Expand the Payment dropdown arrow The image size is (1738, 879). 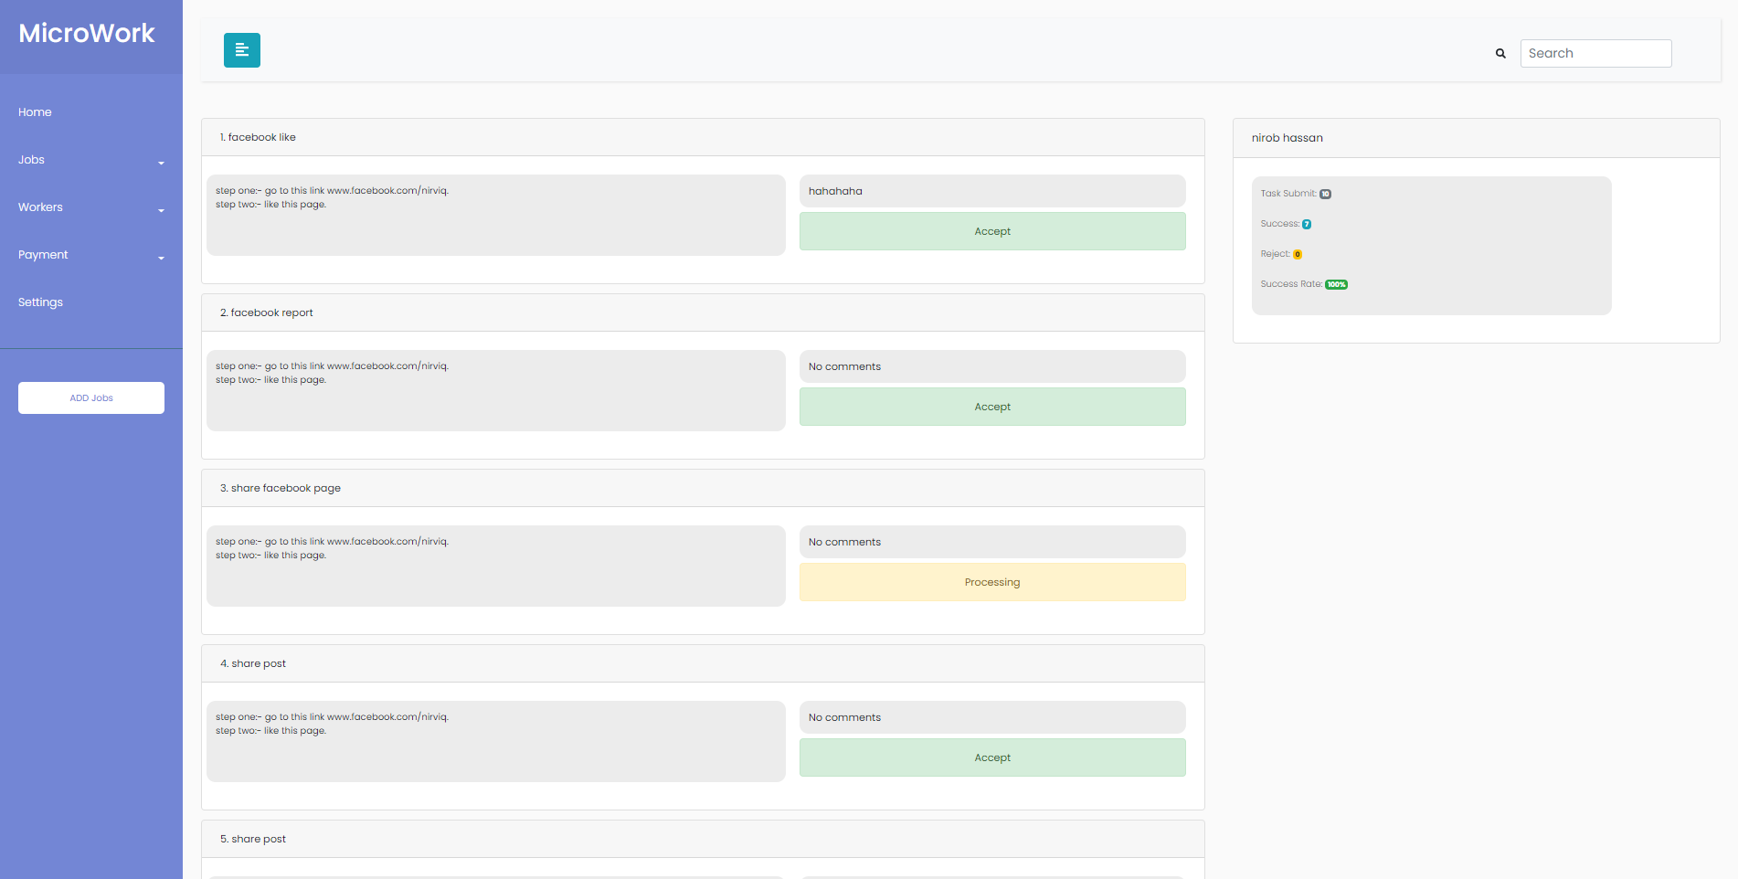tap(161, 258)
